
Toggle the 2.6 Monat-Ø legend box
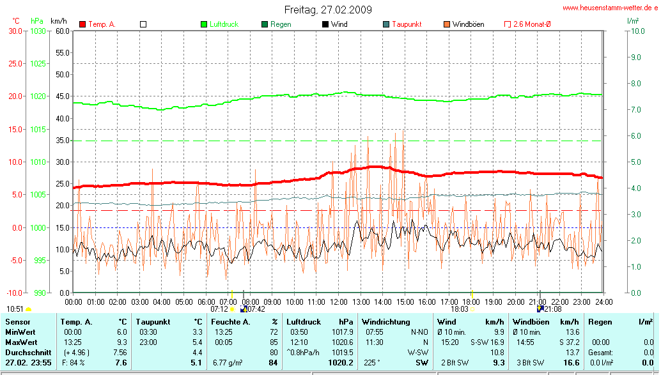508,24
